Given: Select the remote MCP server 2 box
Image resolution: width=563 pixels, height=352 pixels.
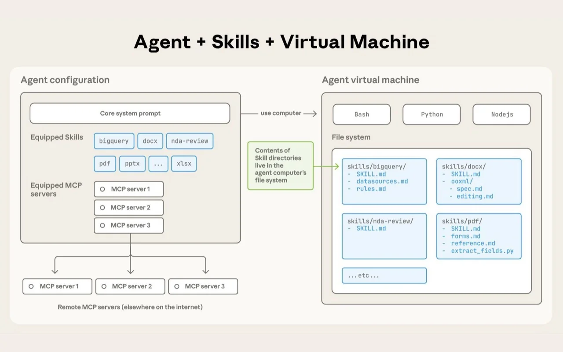Looking at the screenshot, I should point(130,286).
